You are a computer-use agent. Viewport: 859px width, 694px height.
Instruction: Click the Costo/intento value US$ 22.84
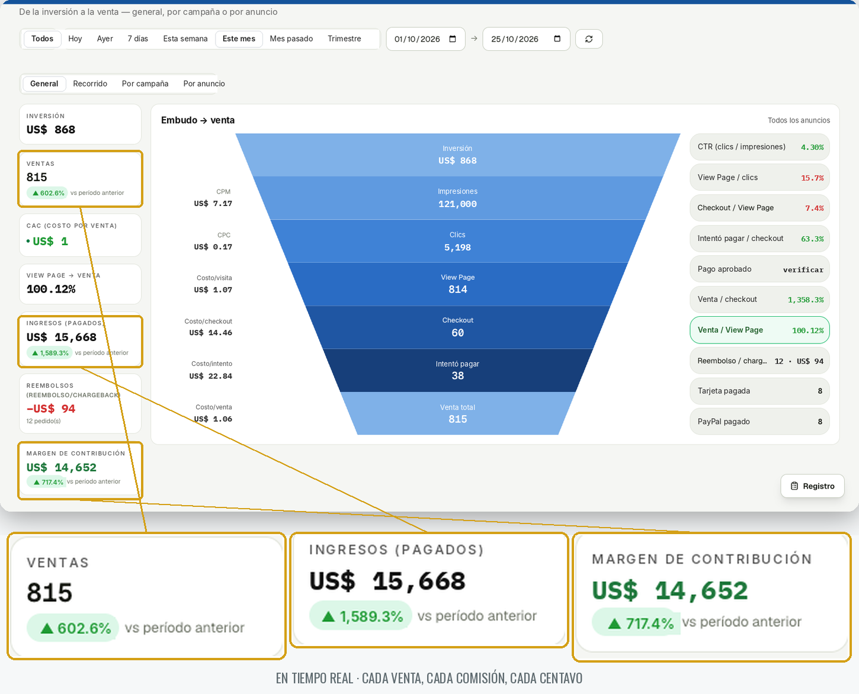(x=210, y=376)
